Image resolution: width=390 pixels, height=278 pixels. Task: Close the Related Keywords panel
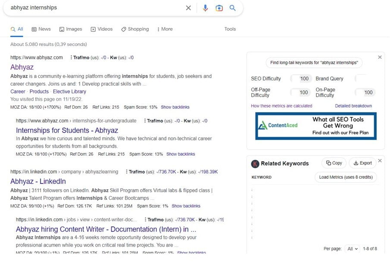tap(380, 161)
